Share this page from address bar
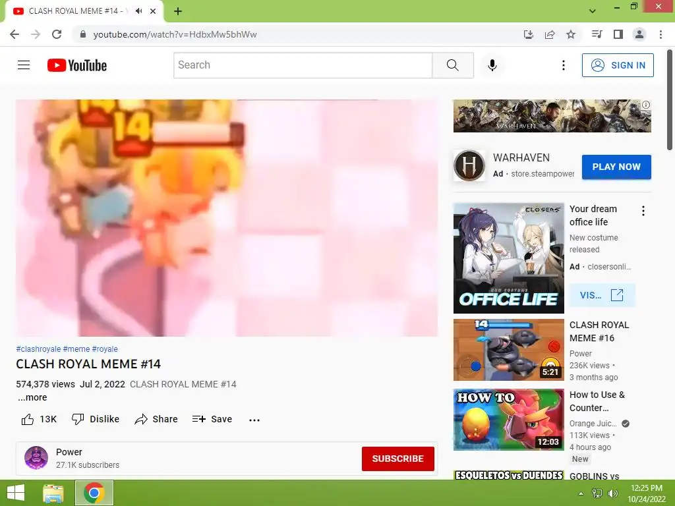The image size is (675, 506). (550, 34)
